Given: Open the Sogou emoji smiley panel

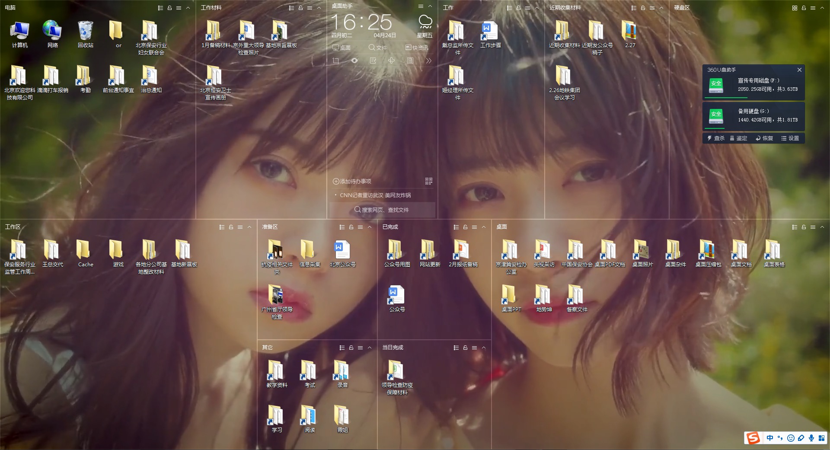Looking at the screenshot, I should coord(791,438).
